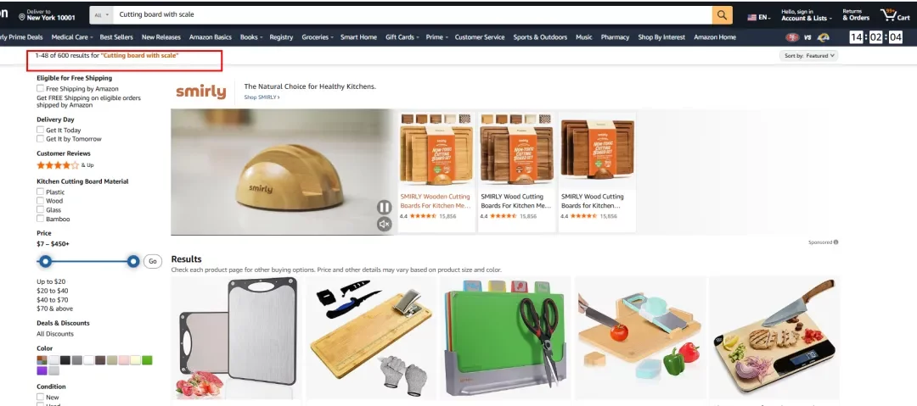Click the Smirly brand logo
The height and width of the screenshot is (406, 917).
(x=200, y=92)
